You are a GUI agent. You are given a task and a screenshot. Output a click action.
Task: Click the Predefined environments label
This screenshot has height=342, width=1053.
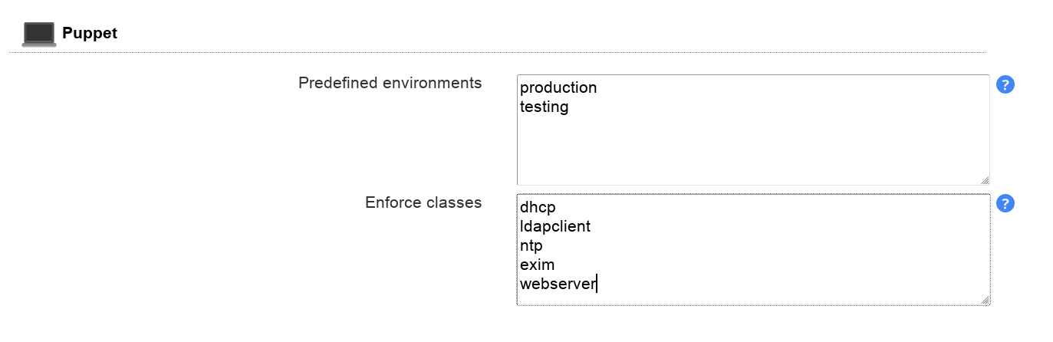(390, 83)
